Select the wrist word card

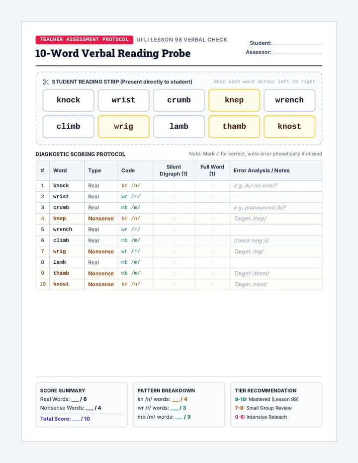click(124, 100)
